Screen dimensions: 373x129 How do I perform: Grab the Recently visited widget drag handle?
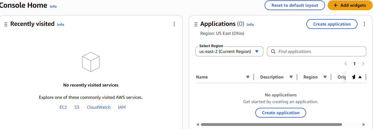click(6, 24)
